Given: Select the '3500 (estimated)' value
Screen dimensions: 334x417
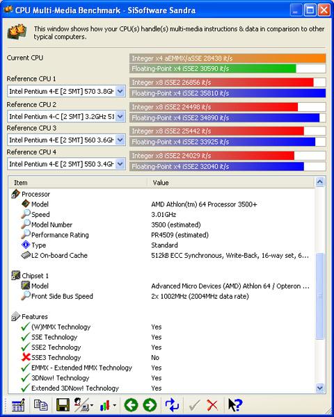Looking at the screenshot, I should pyautogui.click(x=176, y=224).
